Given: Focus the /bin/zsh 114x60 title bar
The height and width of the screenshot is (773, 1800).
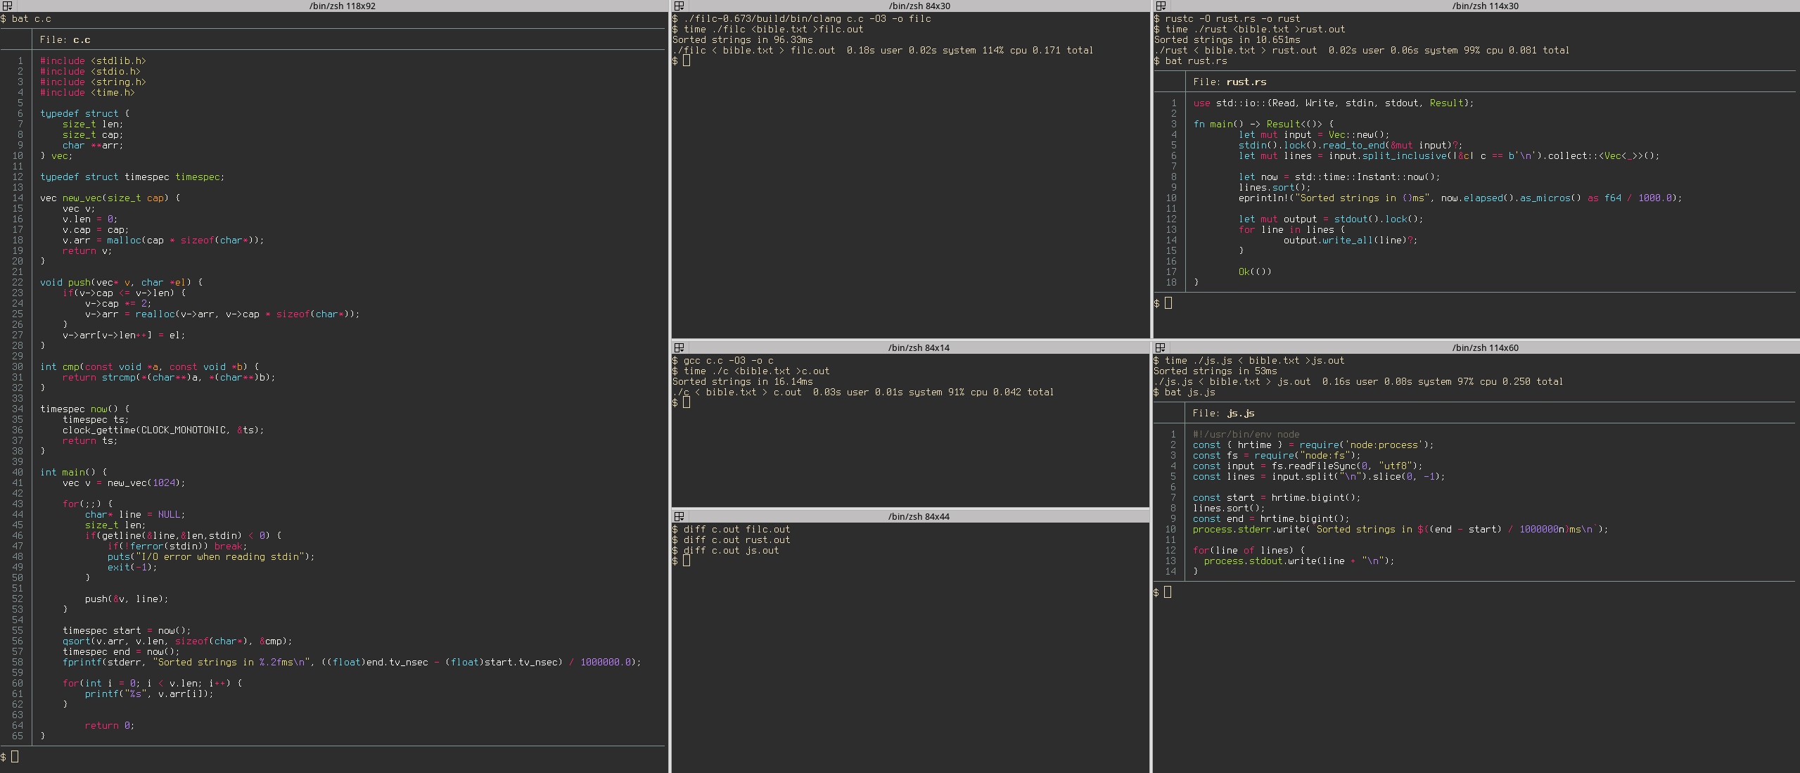Looking at the screenshot, I should point(1484,347).
